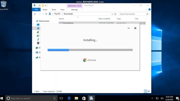
Task: Go back using the left arrow
Action: point(35,14)
